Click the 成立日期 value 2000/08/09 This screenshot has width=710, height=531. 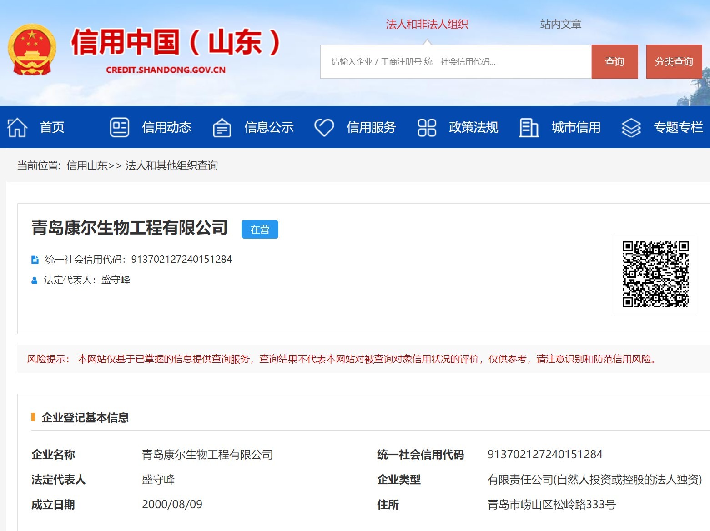click(x=172, y=504)
